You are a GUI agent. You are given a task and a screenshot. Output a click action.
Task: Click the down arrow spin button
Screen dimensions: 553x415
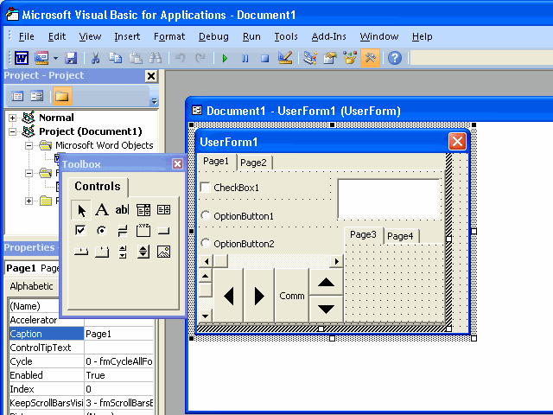click(x=327, y=310)
